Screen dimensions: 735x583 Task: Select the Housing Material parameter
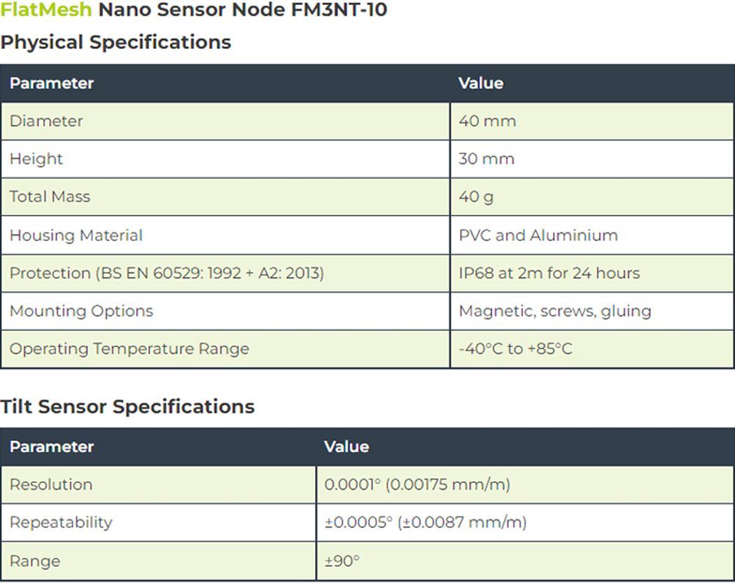(76, 235)
